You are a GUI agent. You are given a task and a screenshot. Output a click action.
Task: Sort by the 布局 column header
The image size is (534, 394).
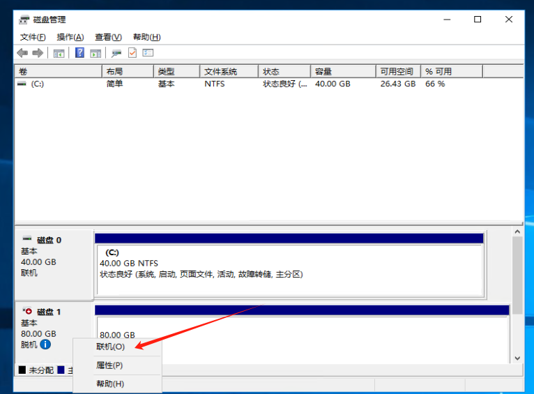click(x=128, y=72)
